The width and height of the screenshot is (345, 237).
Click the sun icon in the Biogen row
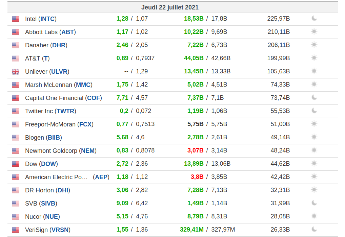(314, 137)
